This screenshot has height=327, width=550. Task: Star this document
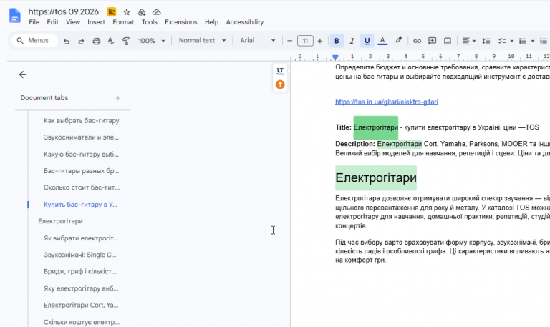tap(127, 12)
